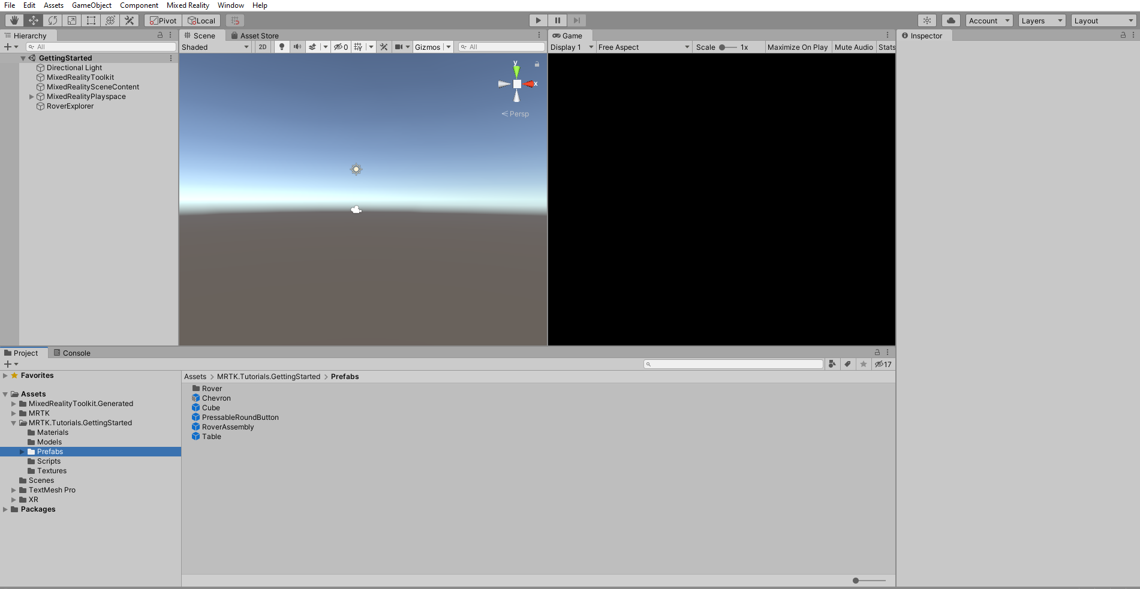This screenshot has width=1140, height=589.
Task: Expand MixedRealityPlayspace in Hierarchy
Action: pos(32,97)
